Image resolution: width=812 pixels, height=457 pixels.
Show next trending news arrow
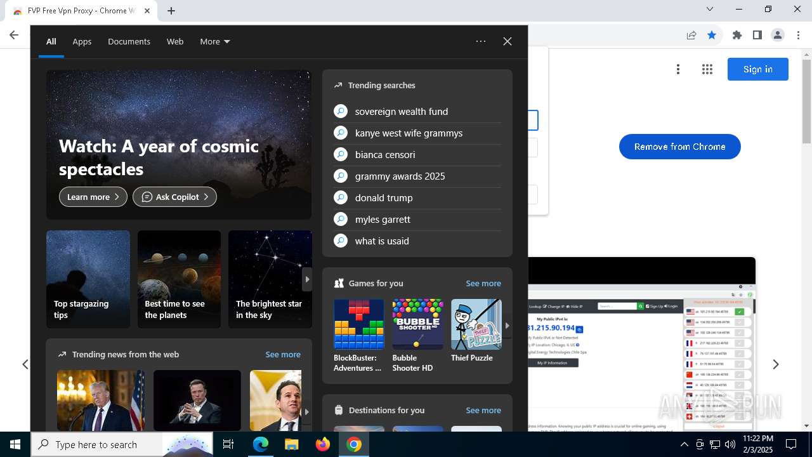tap(306, 411)
